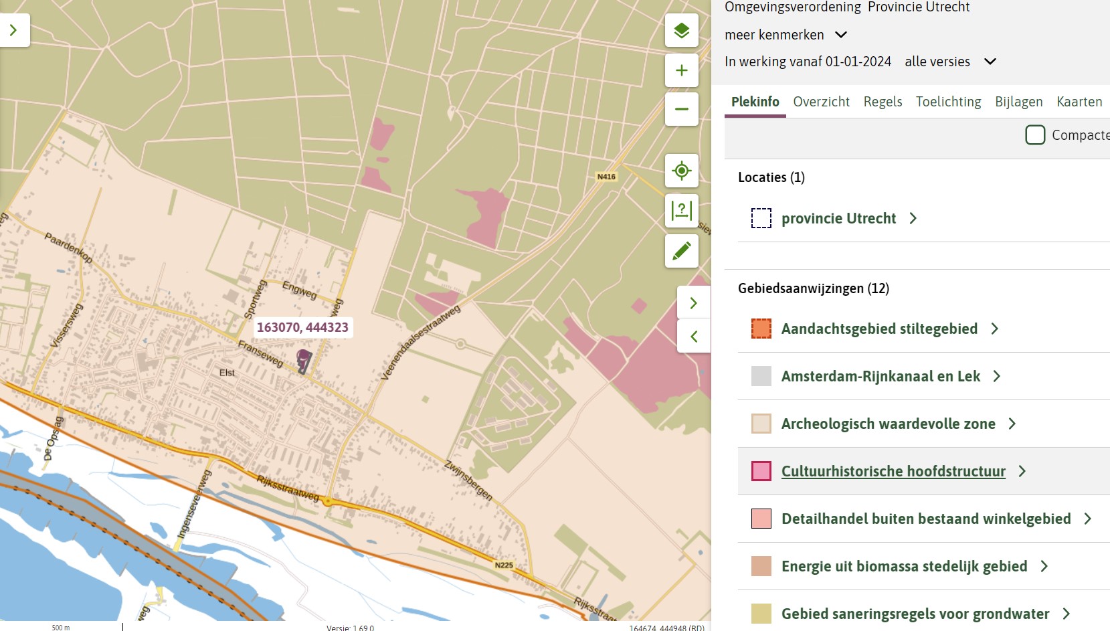Click grey Amsterdam-Rijnkanaal en Lek swatch
This screenshot has height=631, width=1110.
761,376
